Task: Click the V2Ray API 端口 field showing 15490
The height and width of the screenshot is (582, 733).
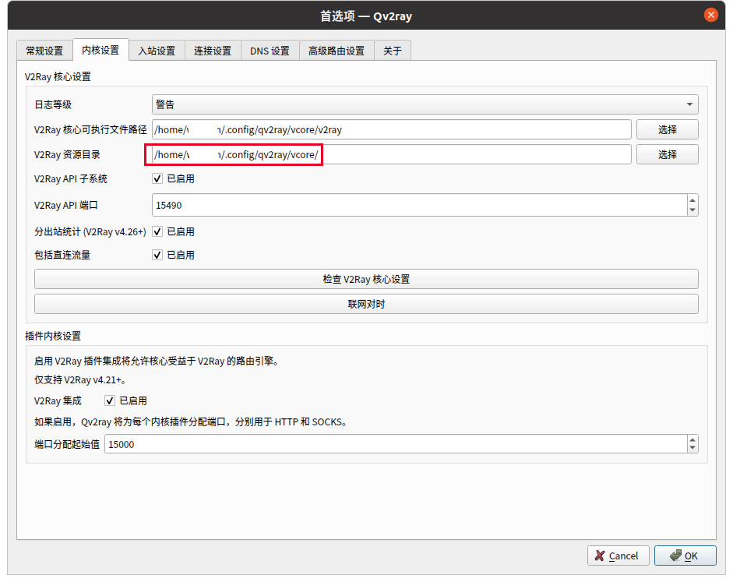Action: [419, 205]
